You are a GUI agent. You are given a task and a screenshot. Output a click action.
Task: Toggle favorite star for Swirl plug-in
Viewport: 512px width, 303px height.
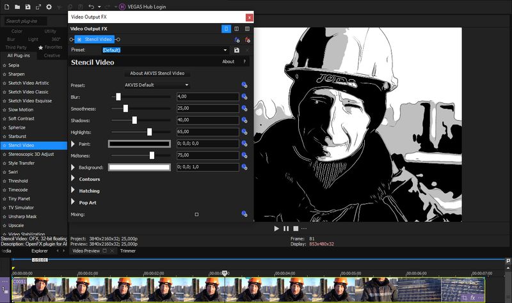pyautogui.click(x=4, y=172)
